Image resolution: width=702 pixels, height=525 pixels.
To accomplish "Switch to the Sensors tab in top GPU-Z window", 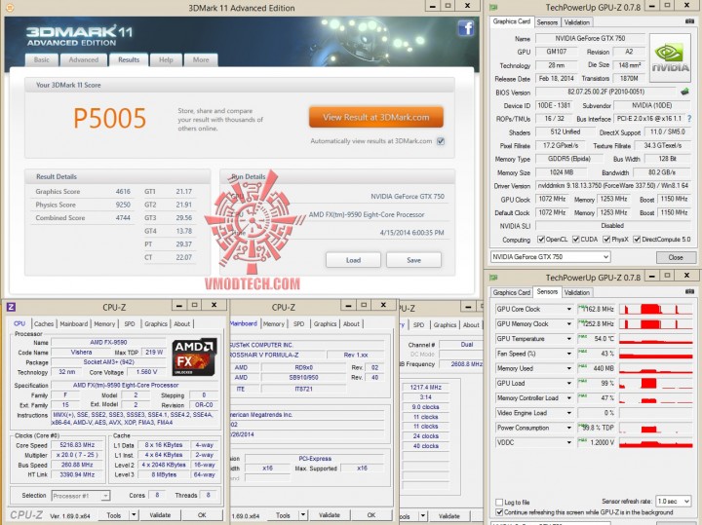I will point(547,22).
